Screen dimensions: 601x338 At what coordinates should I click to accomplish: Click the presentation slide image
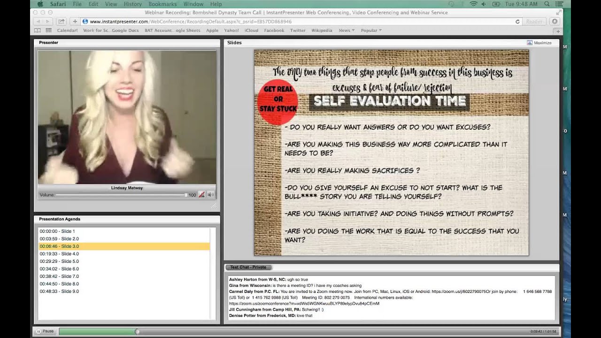391,153
